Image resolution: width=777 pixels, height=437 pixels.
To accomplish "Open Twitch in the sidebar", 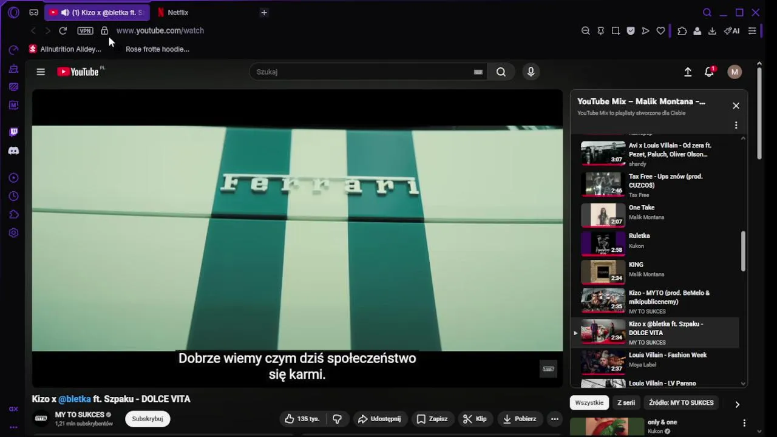I will (x=13, y=132).
